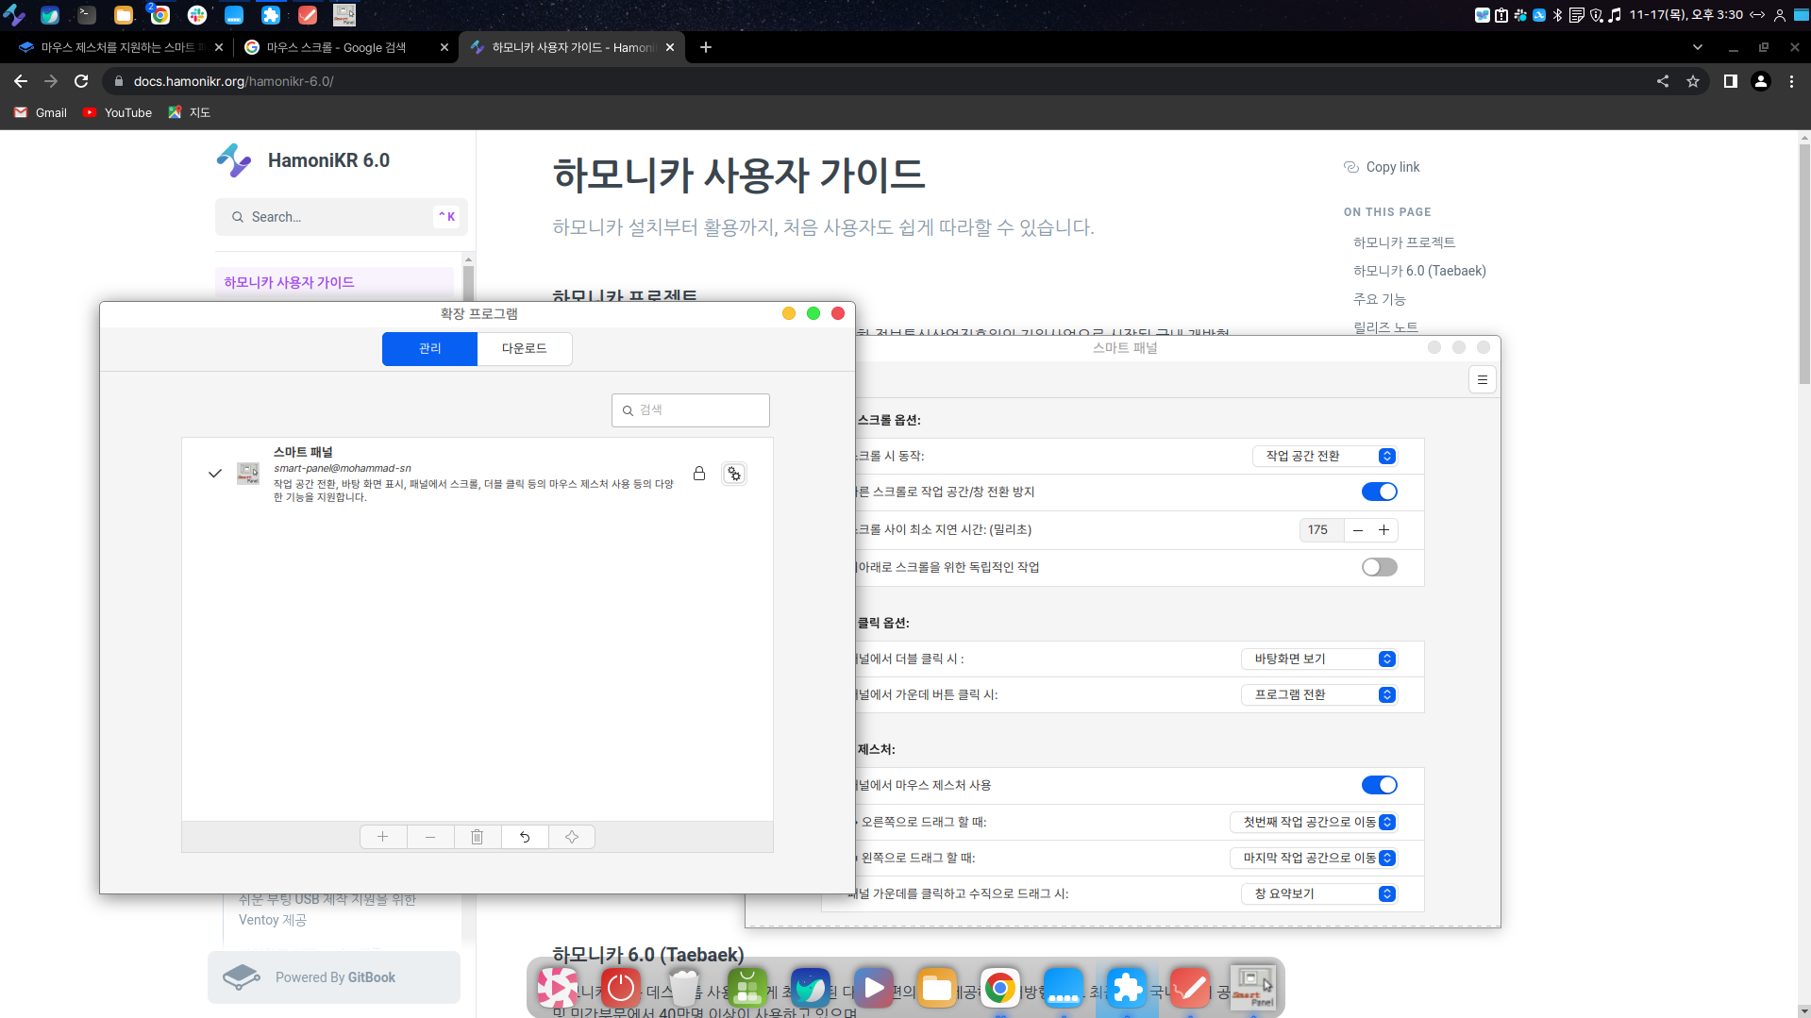Click the undo arrow in extension toolbar
Screen dimensions: 1811x1018
click(525, 837)
